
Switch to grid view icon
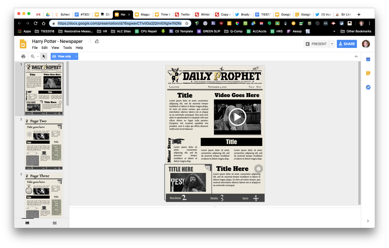55,223
